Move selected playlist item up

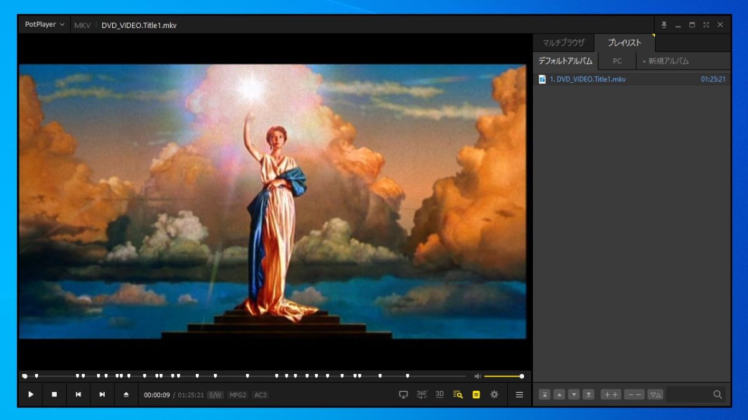coord(559,394)
